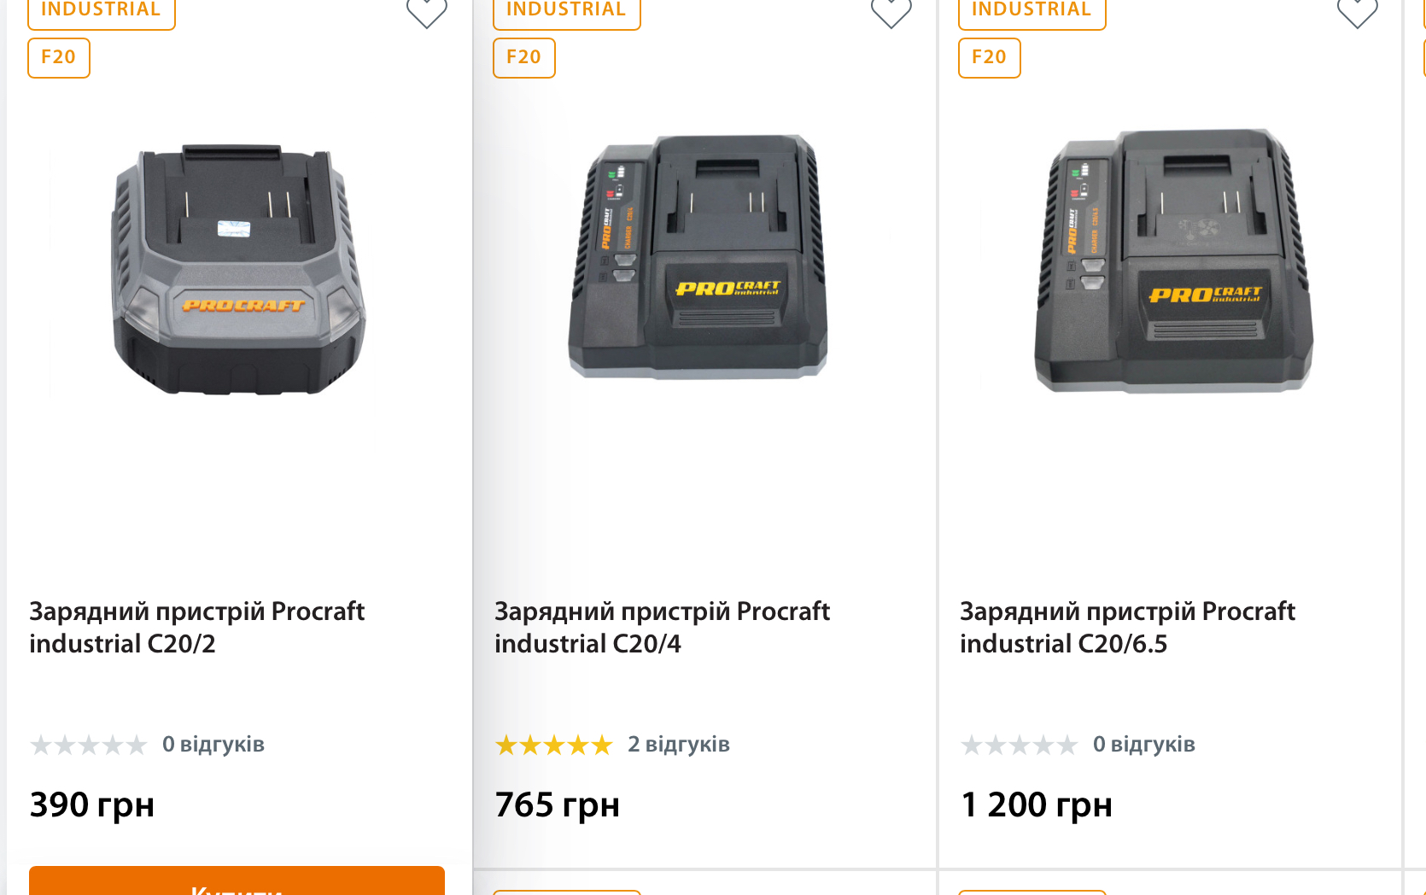Open the C20/4 charger product image

coord(698,256)
